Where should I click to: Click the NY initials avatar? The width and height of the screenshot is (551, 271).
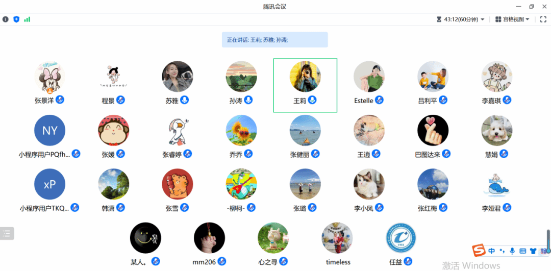click(49, 131)
